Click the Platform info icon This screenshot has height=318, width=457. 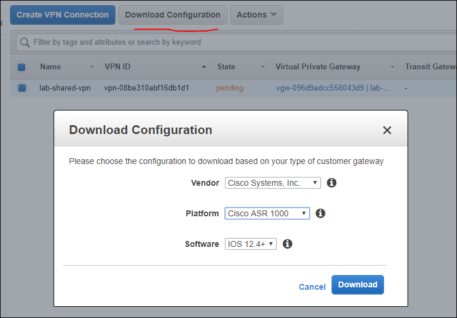tap(320, 213)
